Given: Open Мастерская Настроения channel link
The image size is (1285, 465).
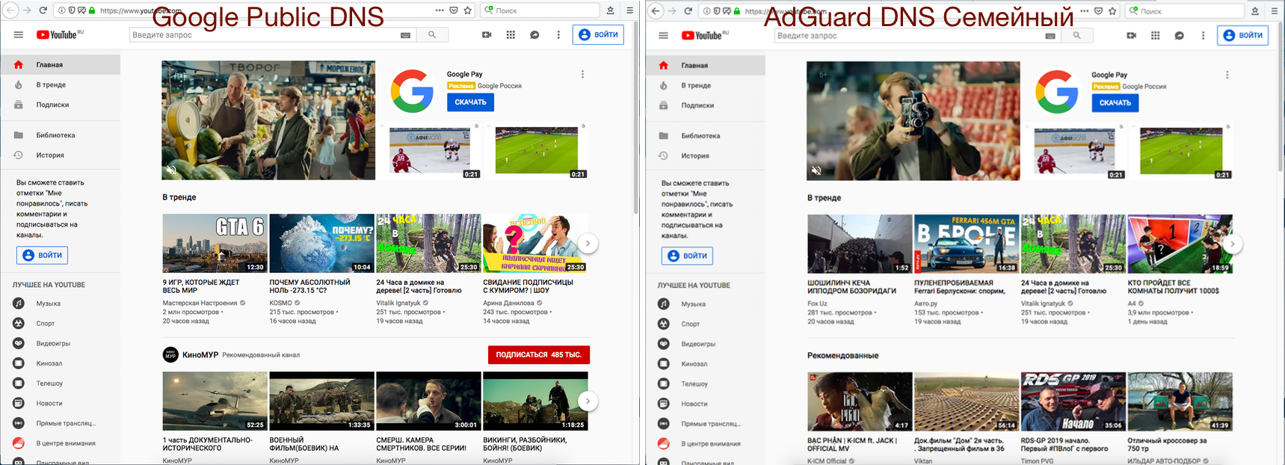Looking at the screenshot, I should point(200,303).
